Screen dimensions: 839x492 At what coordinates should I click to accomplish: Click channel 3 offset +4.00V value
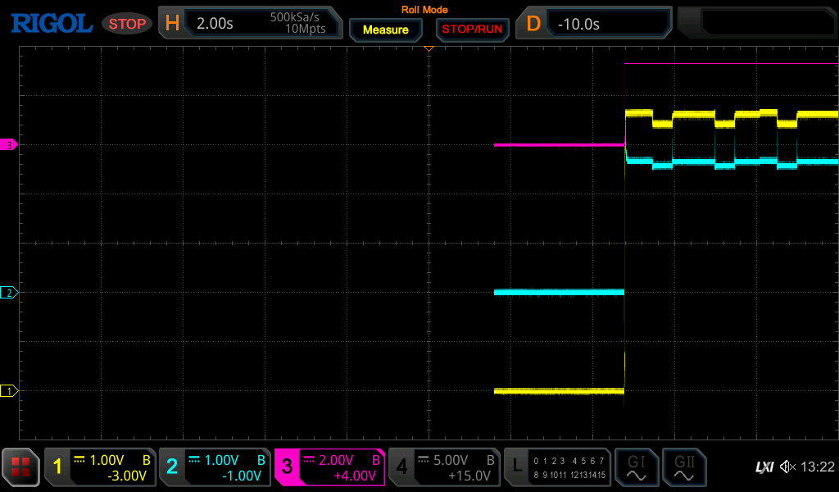[355, 476]
